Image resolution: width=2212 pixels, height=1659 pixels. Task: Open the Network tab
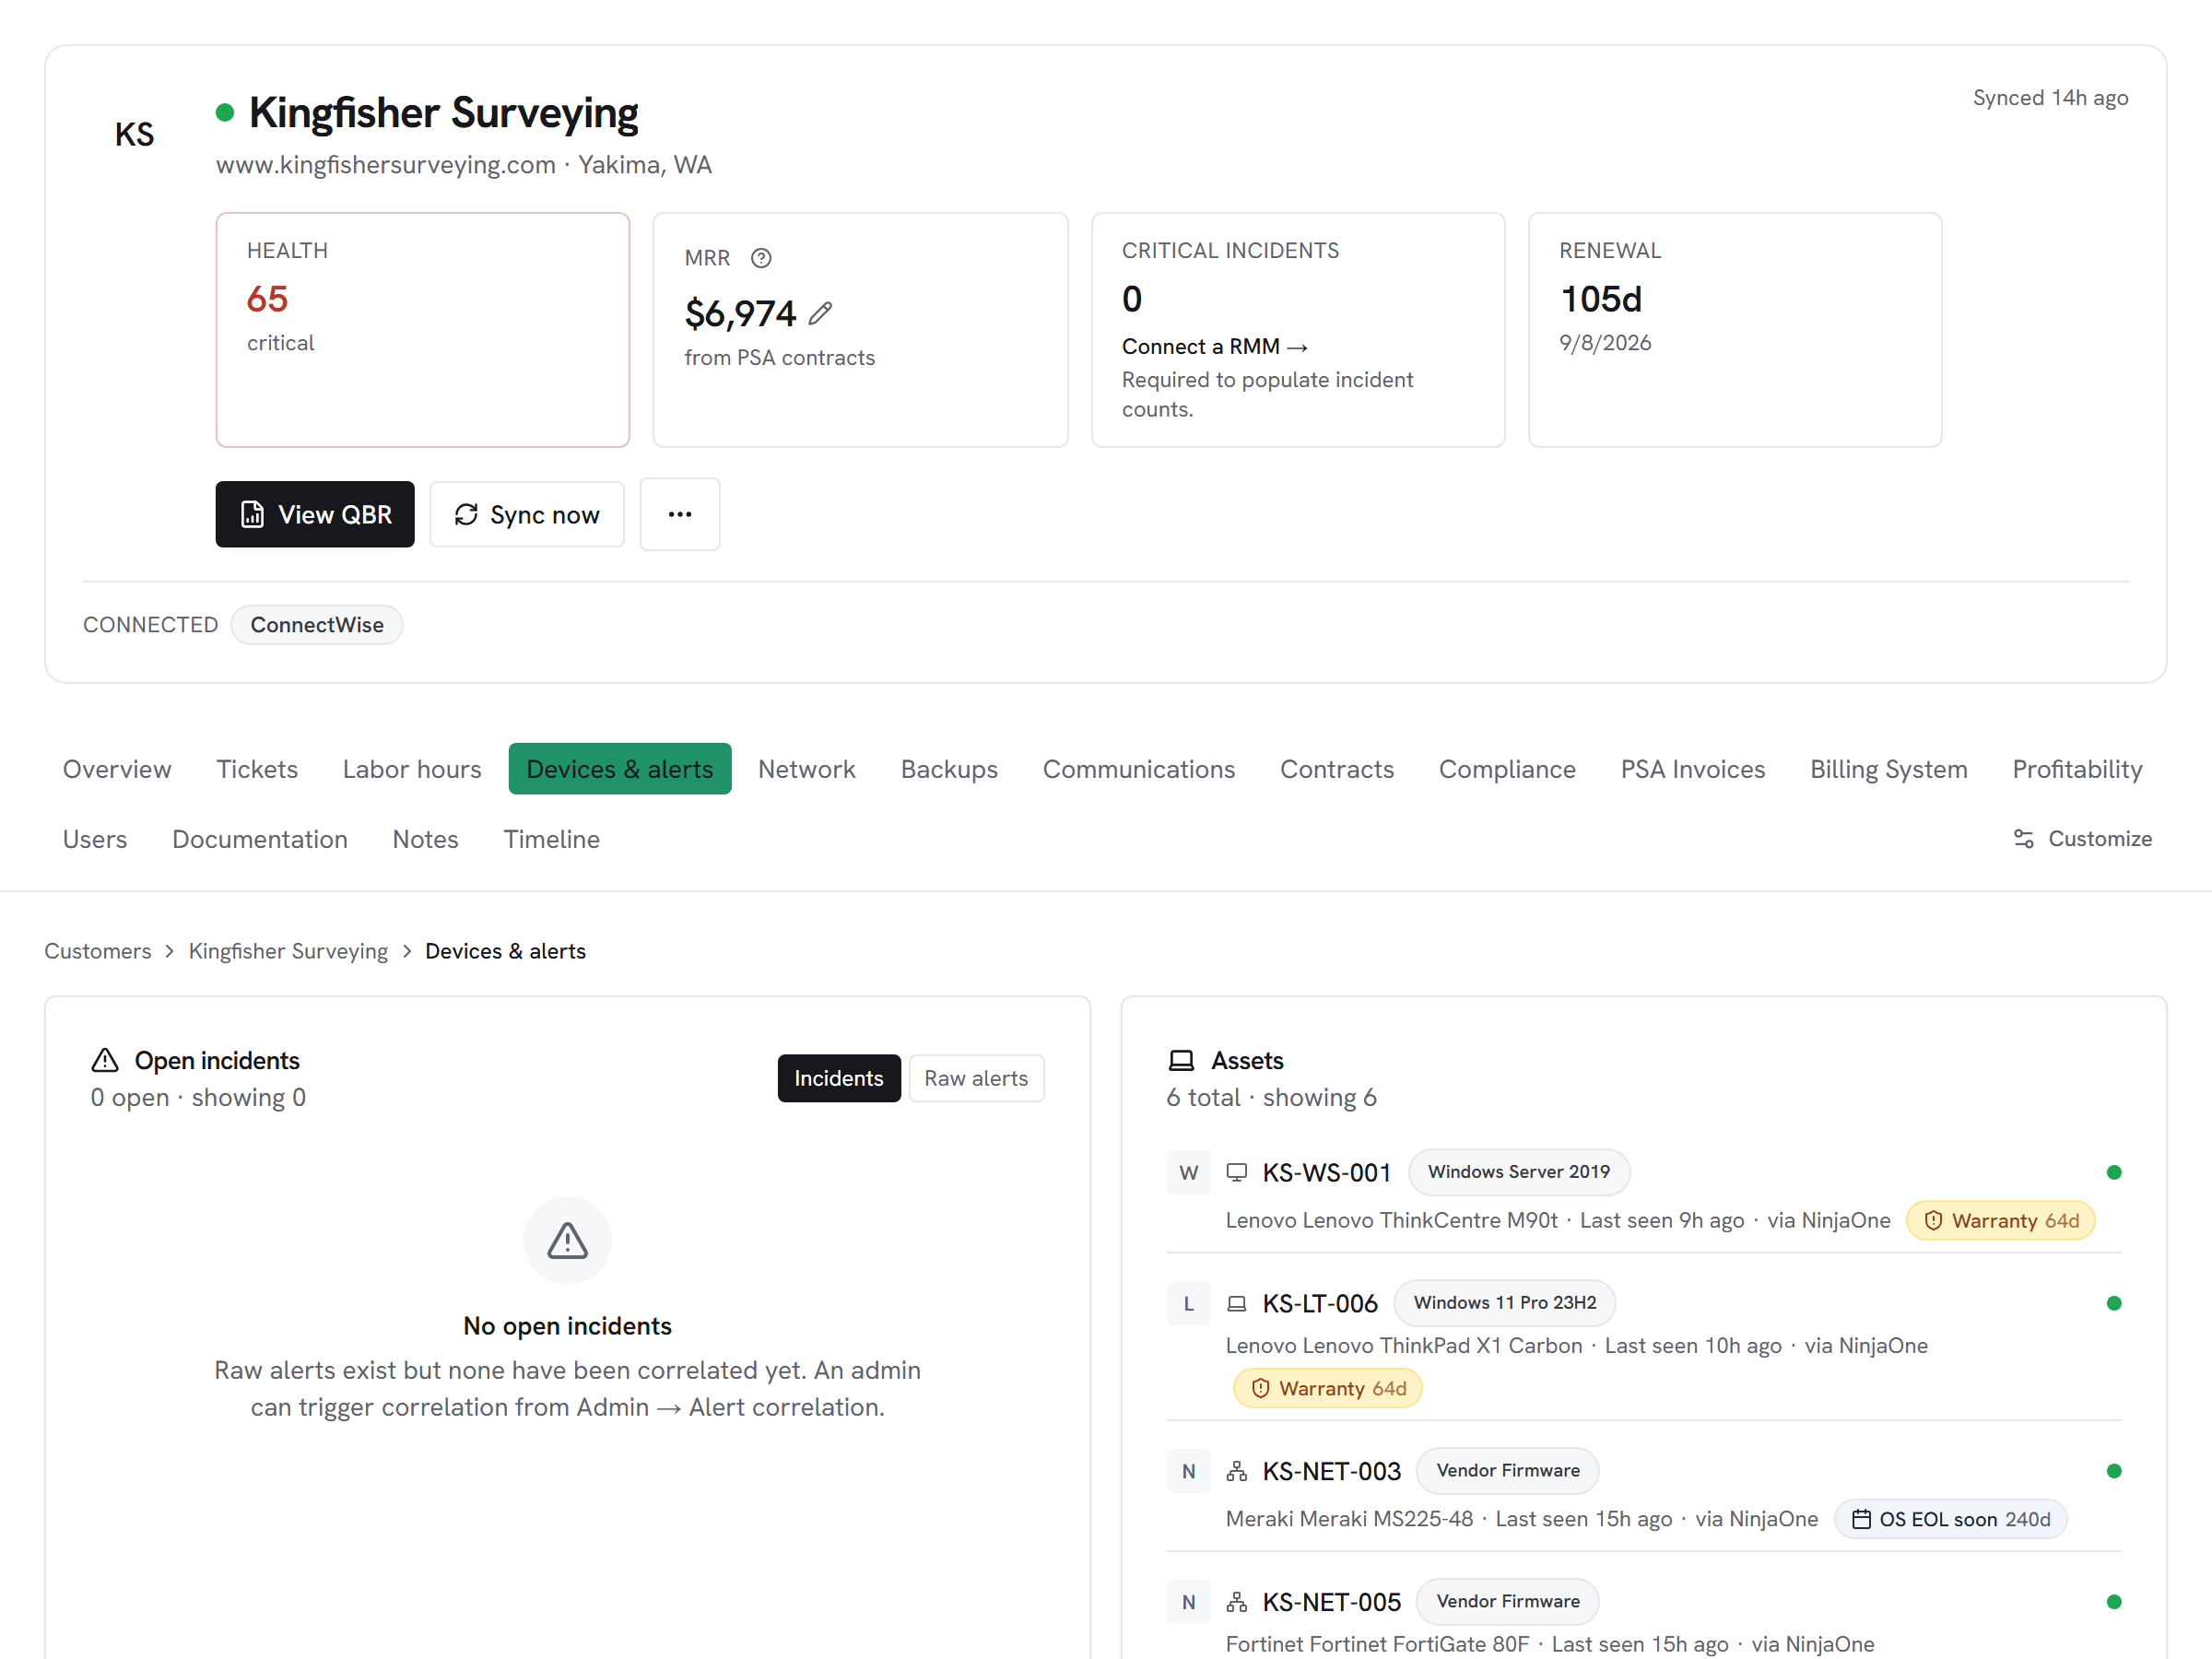(807, 769)
